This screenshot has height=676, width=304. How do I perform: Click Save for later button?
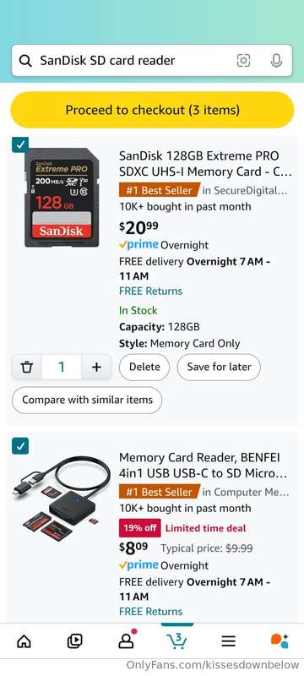point(219,367)
